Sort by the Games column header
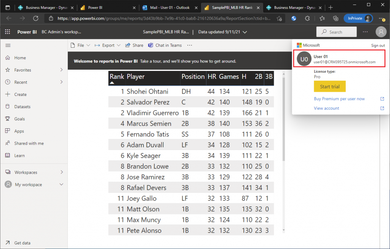The image size is (390, 249). click(229, 77)
